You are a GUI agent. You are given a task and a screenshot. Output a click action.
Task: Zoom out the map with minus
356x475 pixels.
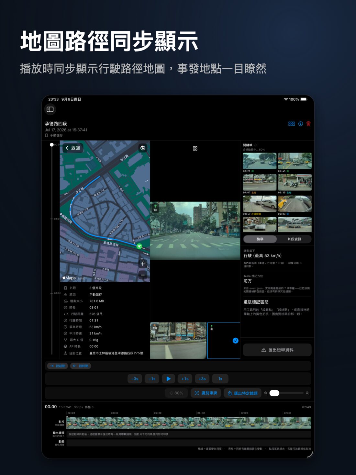pyautogui.click(x=143, y=275)
